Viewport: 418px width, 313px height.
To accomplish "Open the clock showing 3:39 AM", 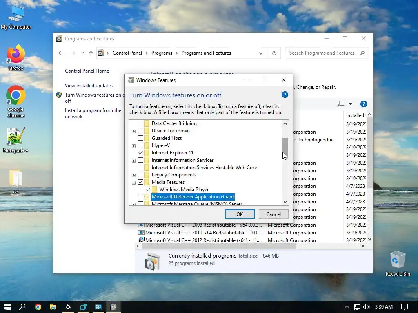I will [x=384, y=307].
